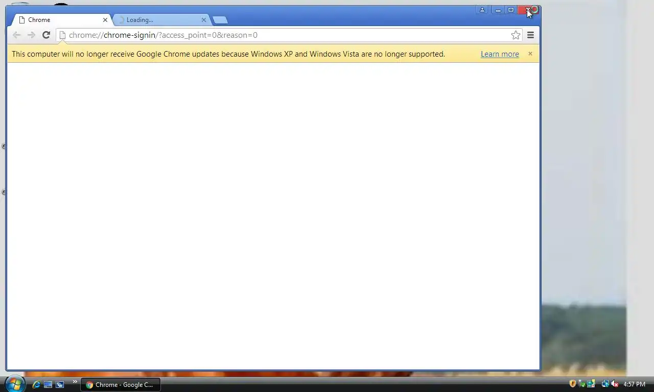Open the Windows Start menu

15,384
